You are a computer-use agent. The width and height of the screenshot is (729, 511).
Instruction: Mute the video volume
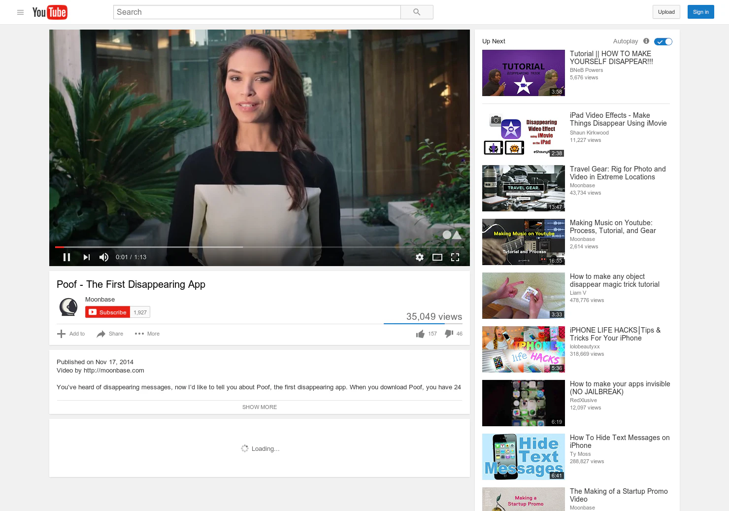coord(104,257)
